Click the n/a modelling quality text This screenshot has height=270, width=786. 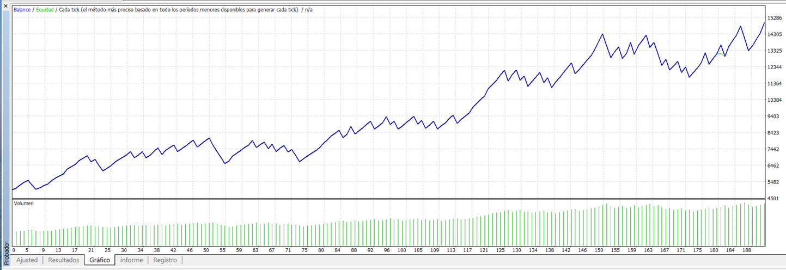pyautogui.click(x=309, y=10)
